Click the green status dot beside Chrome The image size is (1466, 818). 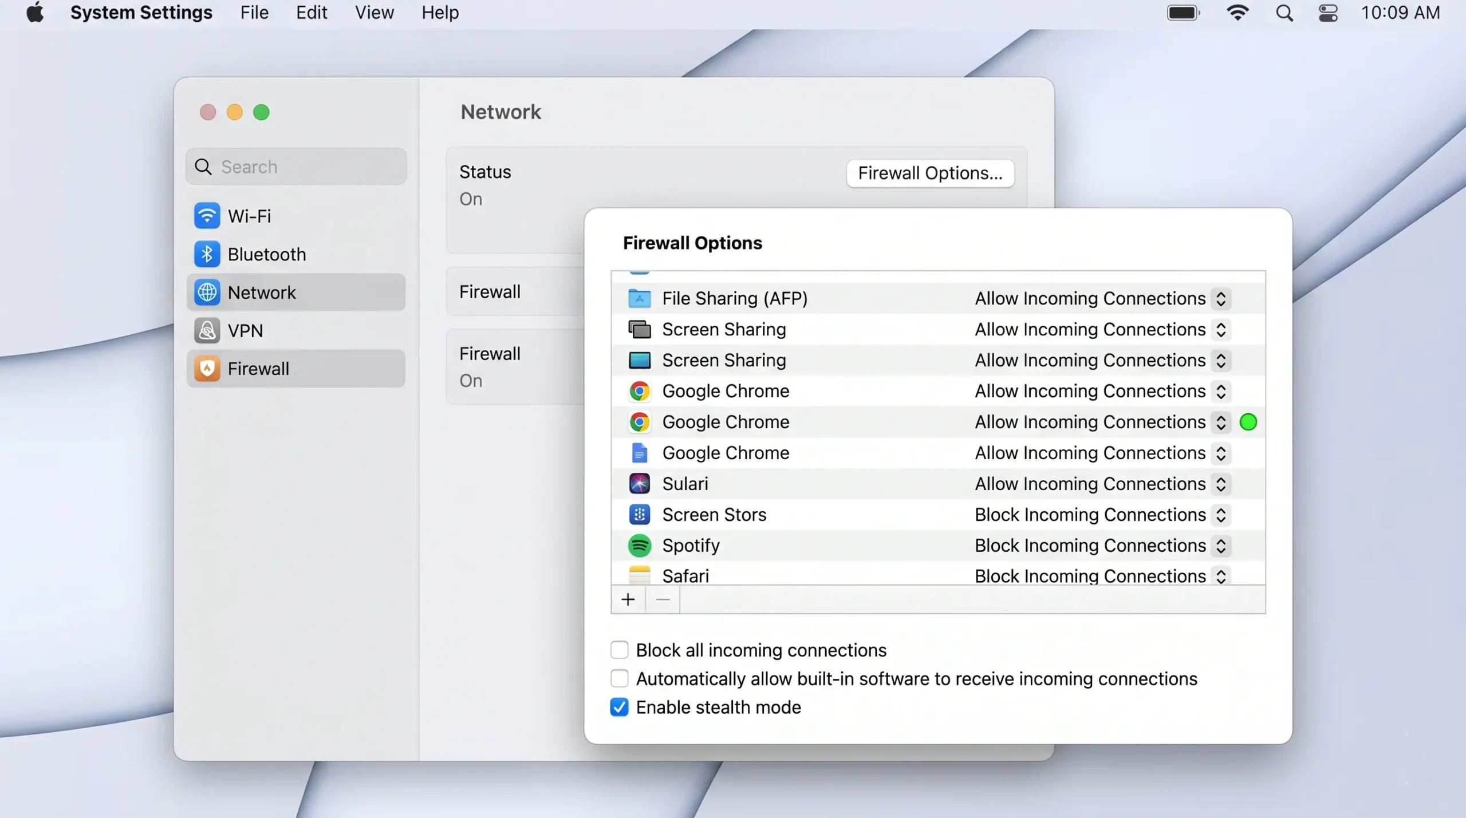(x=1248, y=422)
